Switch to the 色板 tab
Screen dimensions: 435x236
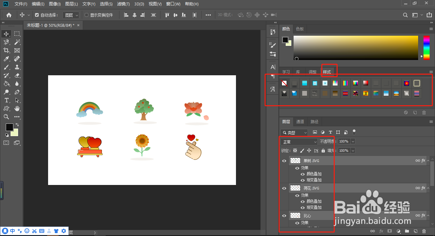point(300,29)
